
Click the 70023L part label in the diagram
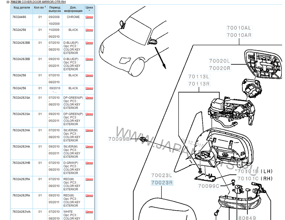pyautogui.click(x=162, y=176)
